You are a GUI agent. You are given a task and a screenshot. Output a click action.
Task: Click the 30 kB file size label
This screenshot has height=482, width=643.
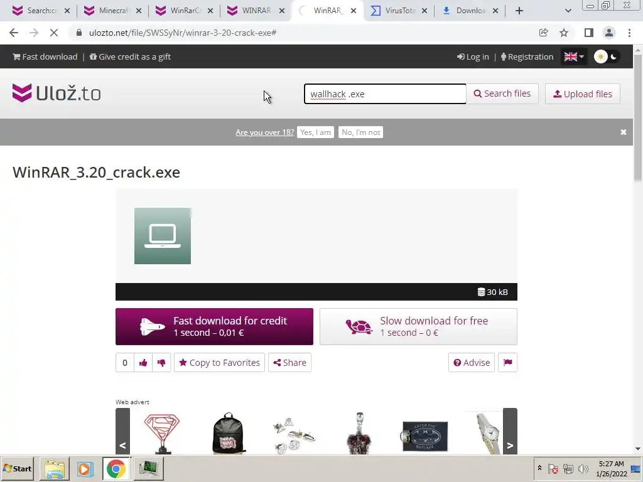coord(492,292)
